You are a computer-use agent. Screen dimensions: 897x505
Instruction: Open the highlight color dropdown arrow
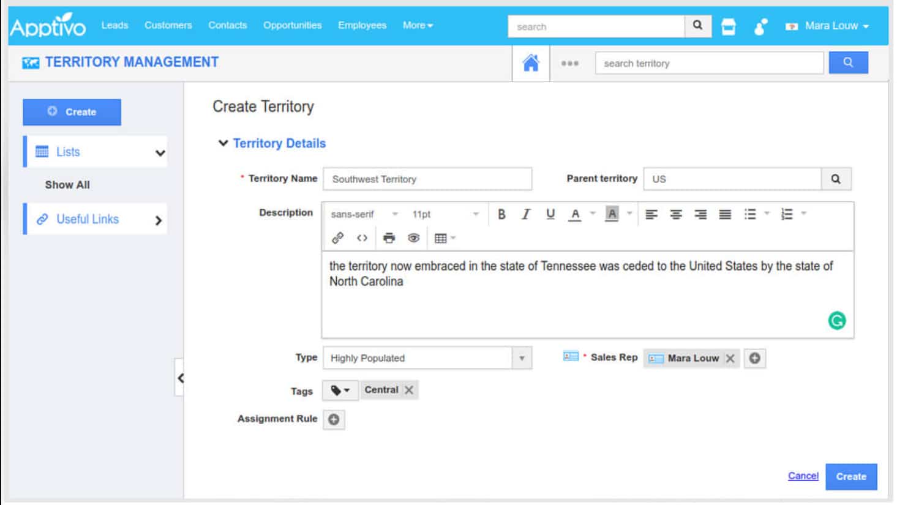tap(629, 214)
